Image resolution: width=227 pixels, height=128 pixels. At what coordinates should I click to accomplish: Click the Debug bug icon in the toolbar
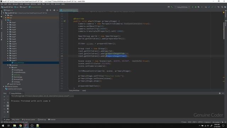pyautogui.click(x=195, y=7)
